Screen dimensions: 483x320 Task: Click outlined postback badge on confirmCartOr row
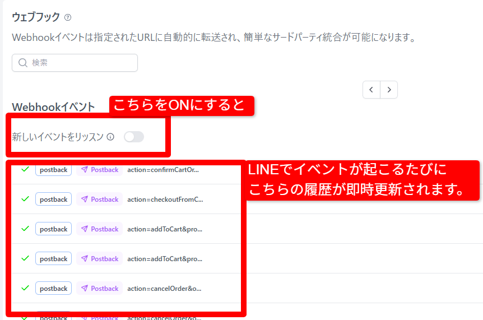(53, 170)
